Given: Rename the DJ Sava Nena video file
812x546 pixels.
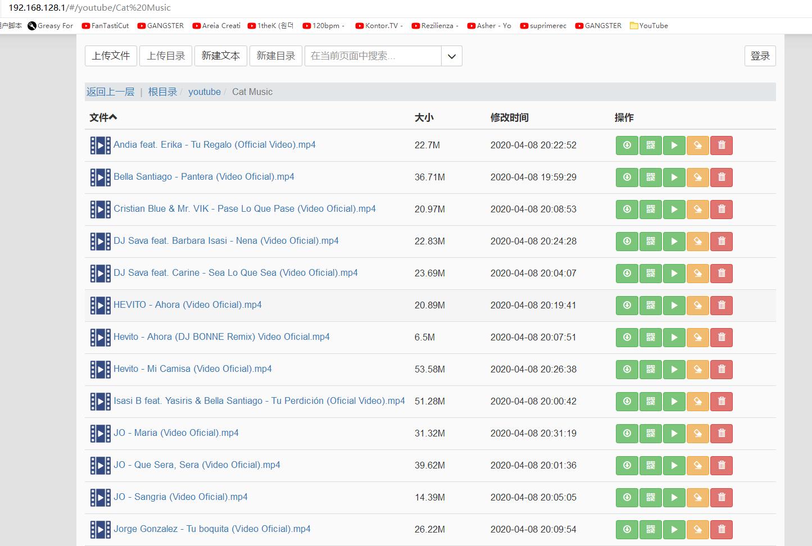Looking at the screenshot, I should (697, 242).
